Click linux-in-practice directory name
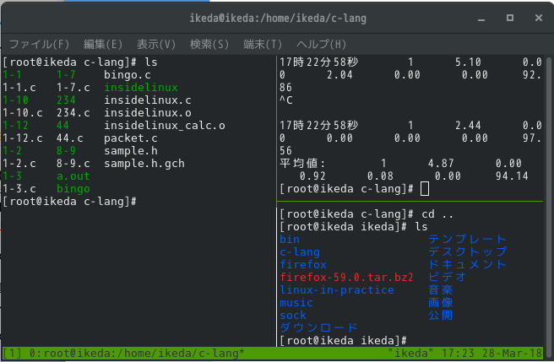This screenshot has height=362, width=554. 337,290
